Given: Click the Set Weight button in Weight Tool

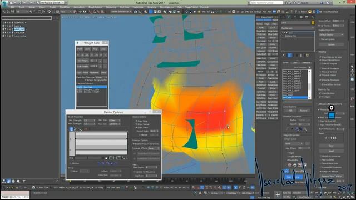Looking at the screenshot, I should point(83,61).
